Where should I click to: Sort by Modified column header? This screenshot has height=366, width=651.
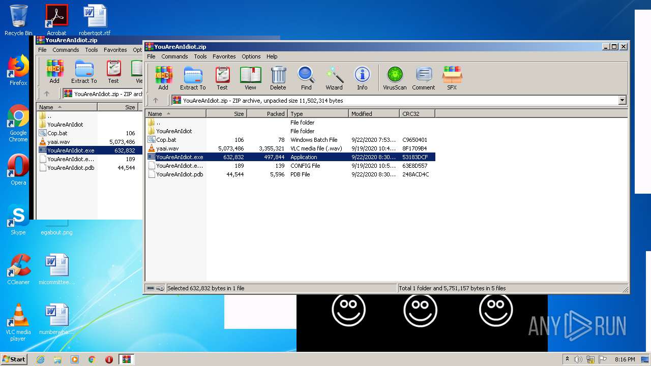point(374,114)
